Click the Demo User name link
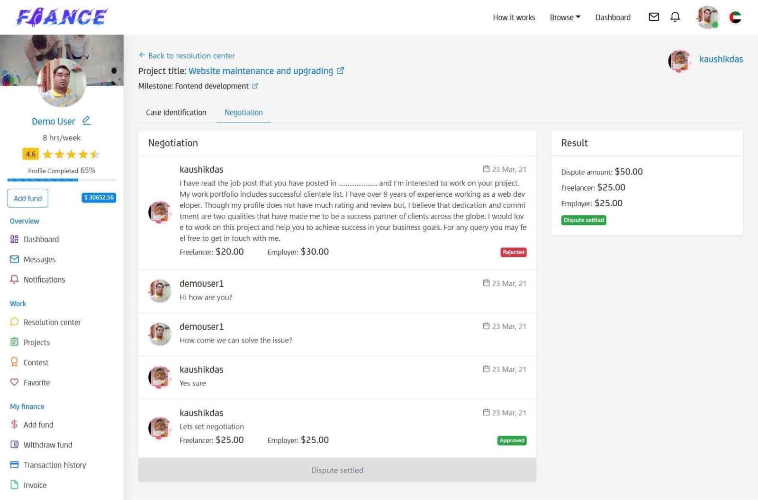Image resolution: width=758 pixels, height=500 pixels. [x=54, y=122]
